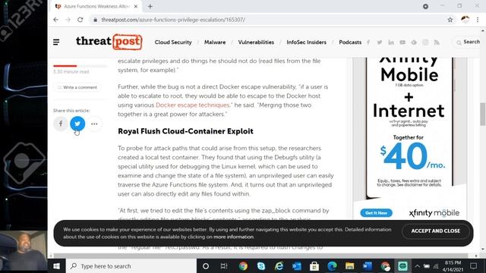Click Get It Now ad button
Screen dimensions: 486x273
point(376,212)
